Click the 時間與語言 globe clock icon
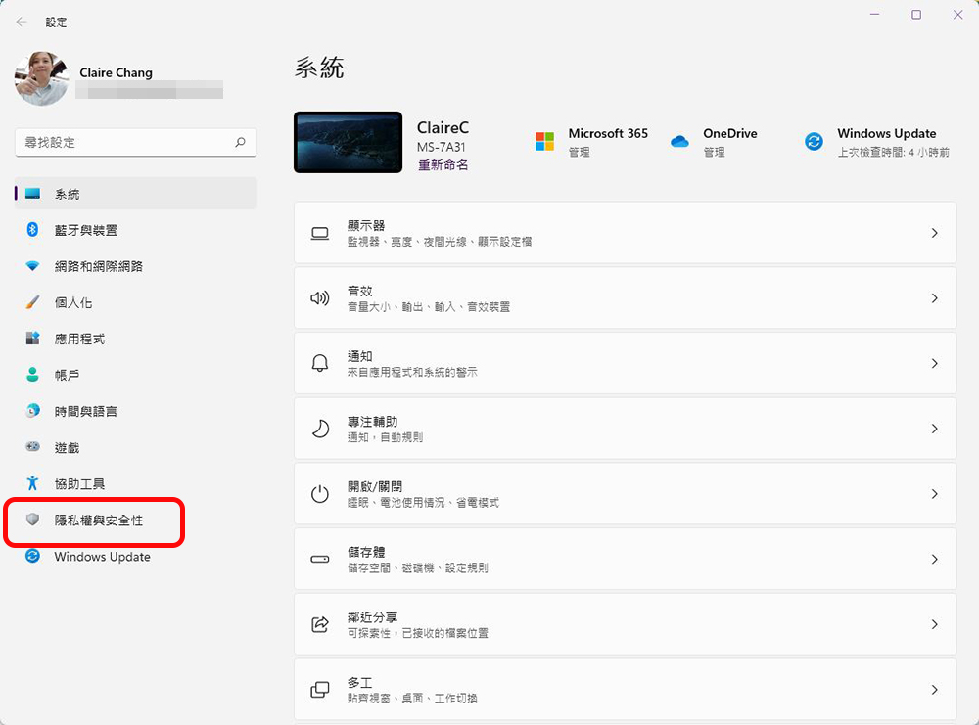This screenshot has height=725, width=979. coord(32,411)
